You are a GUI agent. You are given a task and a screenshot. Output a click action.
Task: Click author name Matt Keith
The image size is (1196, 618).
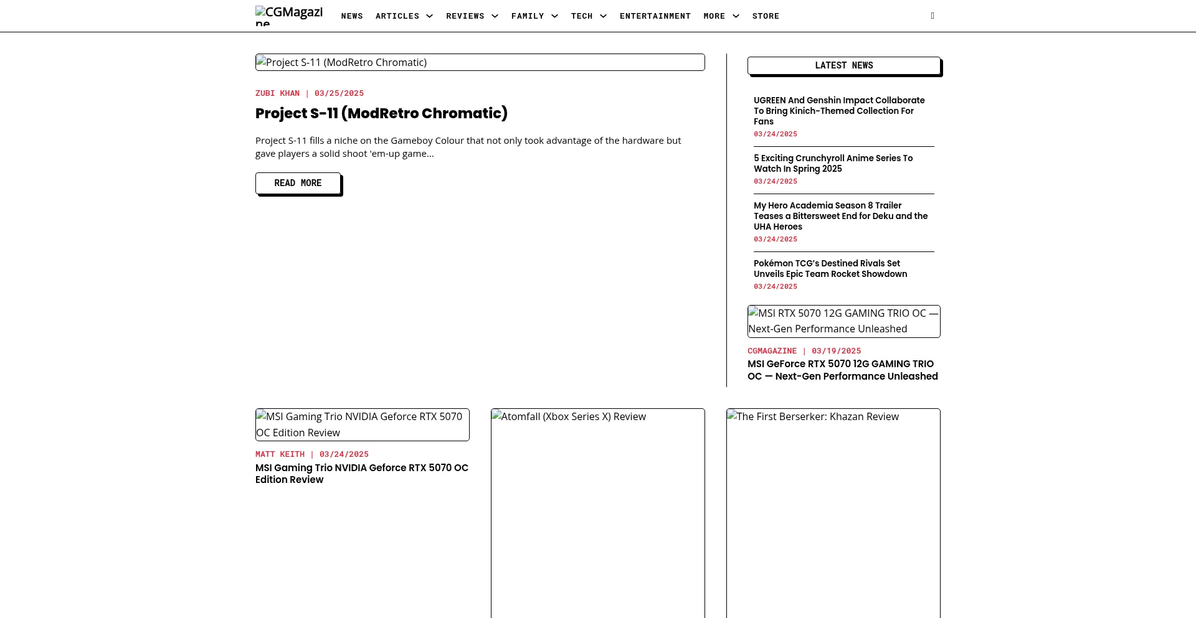tap(280, 454)
